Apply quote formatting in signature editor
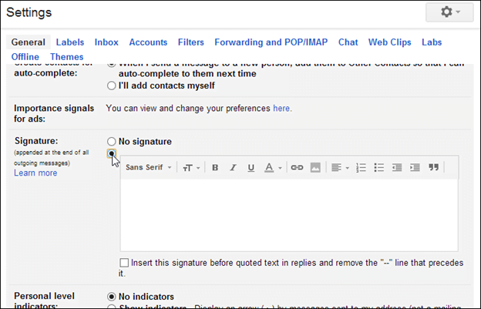This screenshot has height=309, width=481. click(x=433, y=167)
